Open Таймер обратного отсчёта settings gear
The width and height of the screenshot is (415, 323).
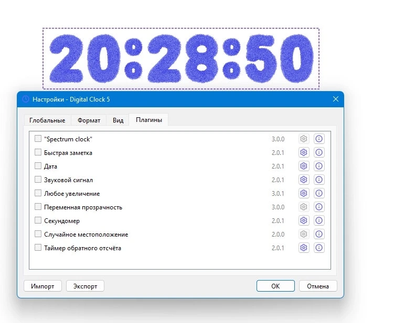[304, 248]
